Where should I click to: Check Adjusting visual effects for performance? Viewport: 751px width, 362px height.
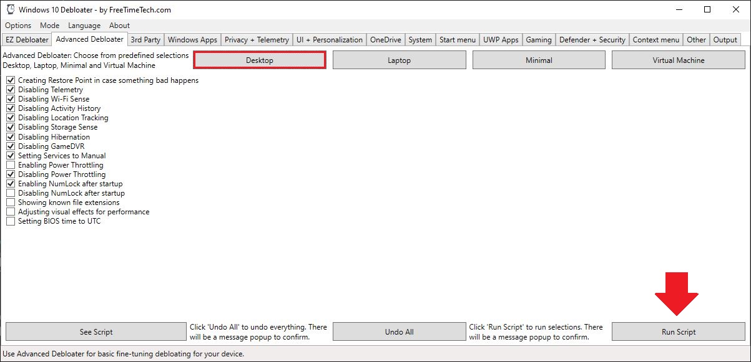[11, 211]
